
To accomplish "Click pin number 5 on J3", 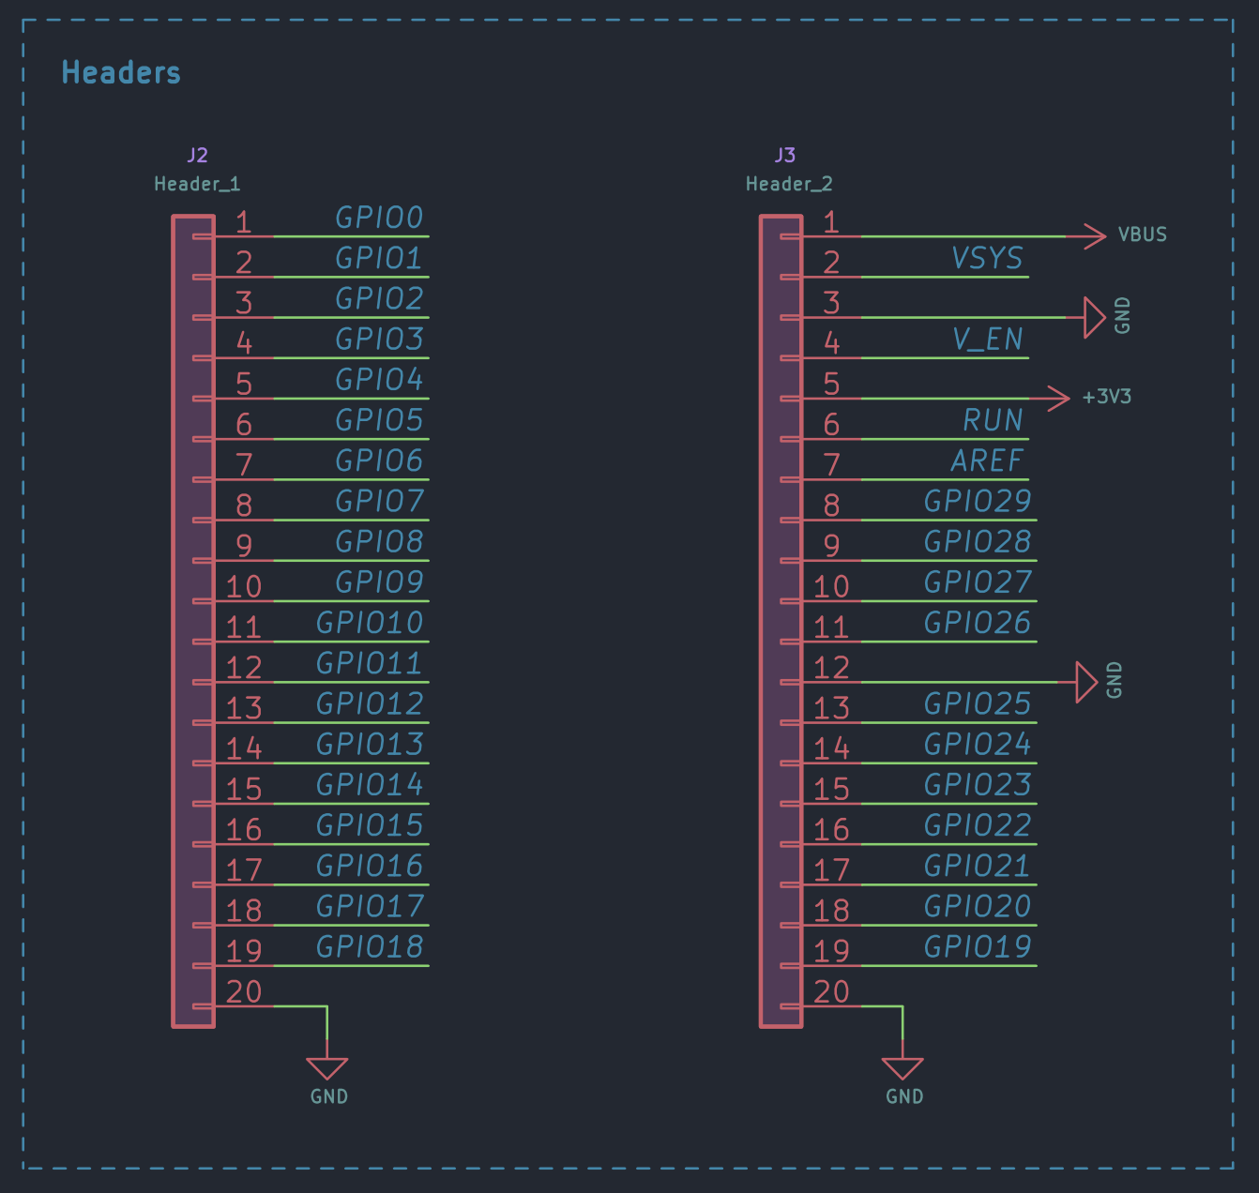I will 831,384.
